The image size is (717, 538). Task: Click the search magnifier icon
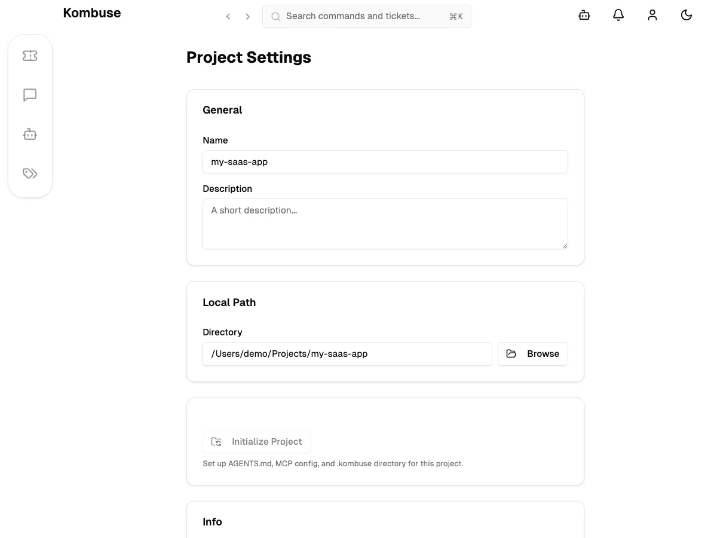coord(275,16)
